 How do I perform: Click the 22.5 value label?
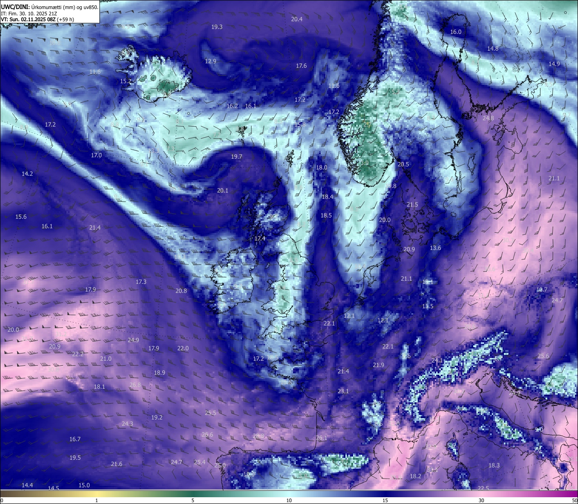click(x=483, y=488)
